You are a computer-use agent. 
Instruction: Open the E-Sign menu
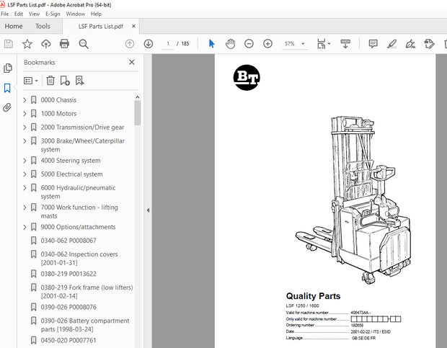coord(53,14)
